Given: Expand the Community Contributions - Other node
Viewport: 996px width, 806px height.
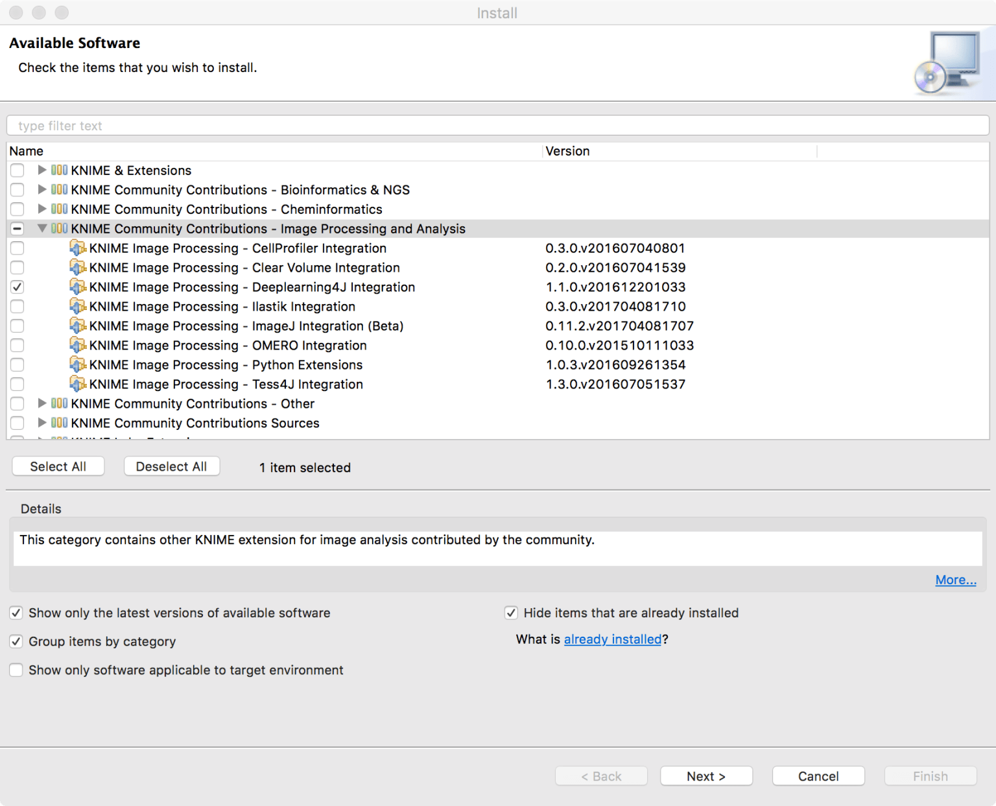Looking at the screenshot, I should (42, 403).
